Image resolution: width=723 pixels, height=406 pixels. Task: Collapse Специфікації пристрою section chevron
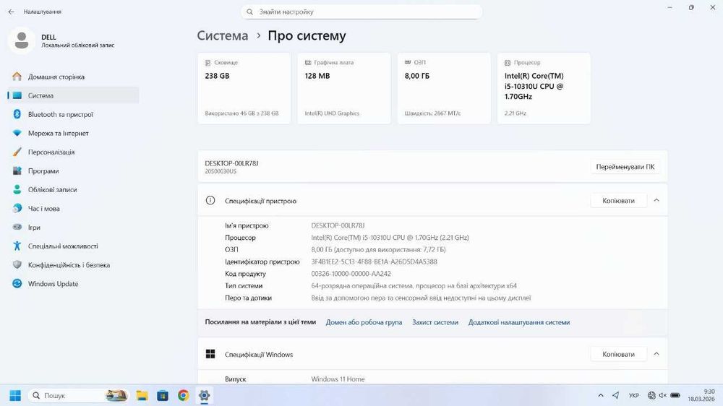click(656, 200)
